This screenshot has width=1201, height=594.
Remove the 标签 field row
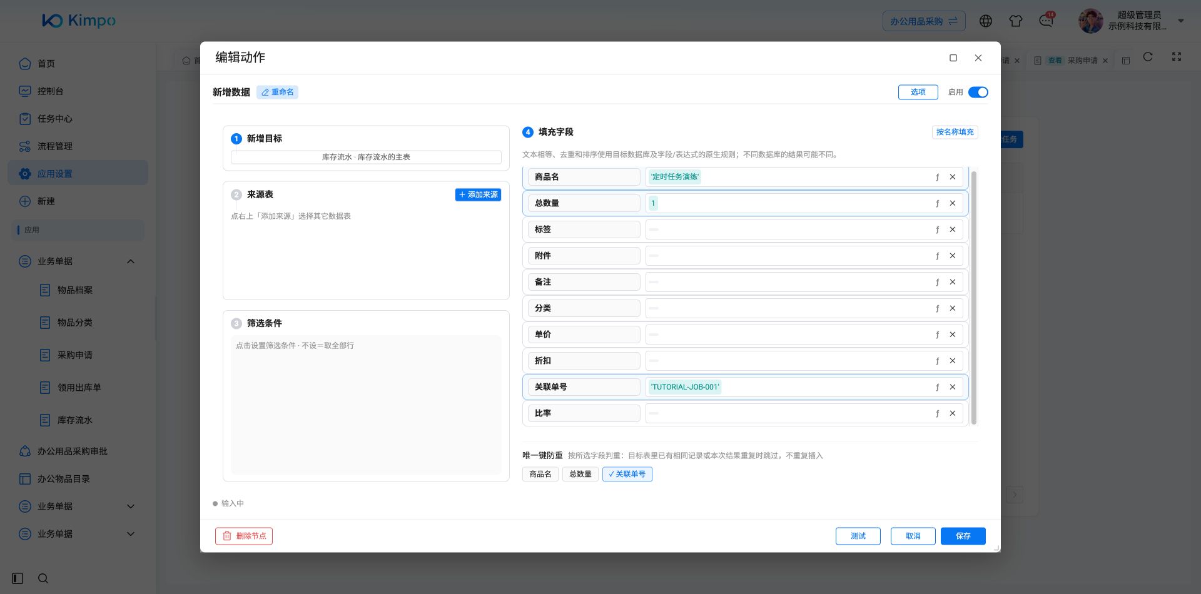coord(953,229)
